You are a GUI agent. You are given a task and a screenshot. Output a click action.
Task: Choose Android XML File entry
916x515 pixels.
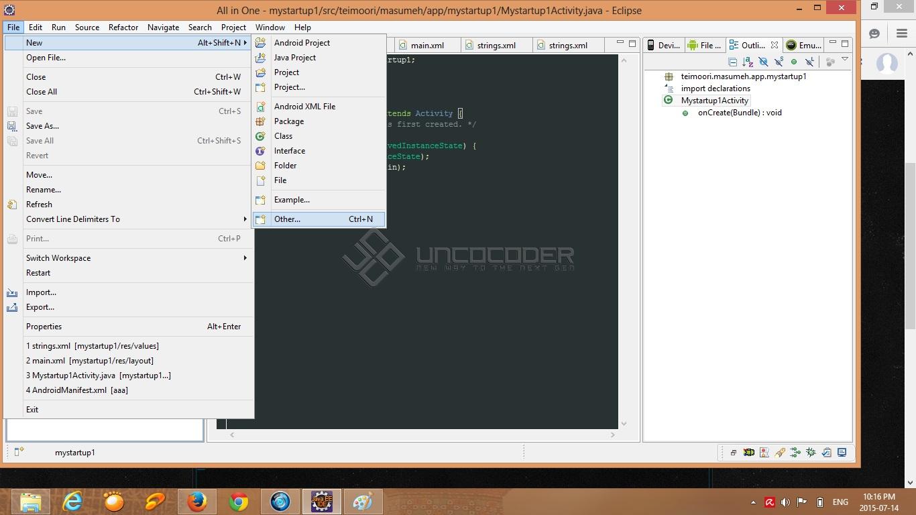(319, 107)
